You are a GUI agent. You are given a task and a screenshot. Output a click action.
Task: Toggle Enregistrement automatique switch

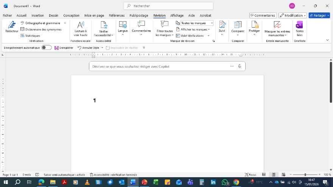[47, 48]
